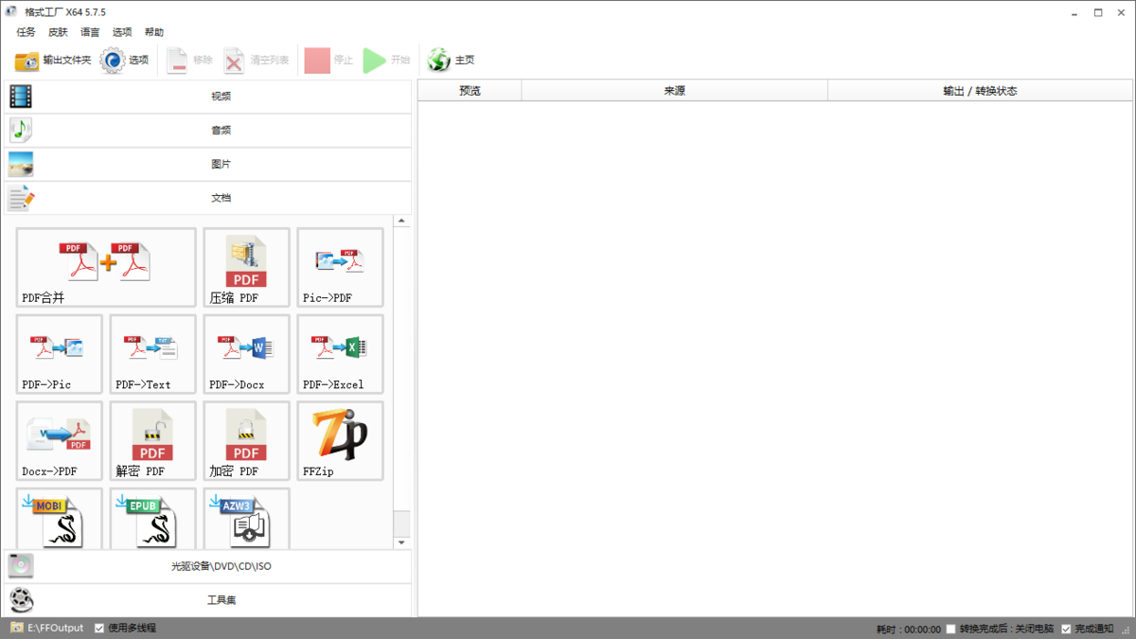Launch the FFZip tool
1136x639 pixels.
click(340, 441)
